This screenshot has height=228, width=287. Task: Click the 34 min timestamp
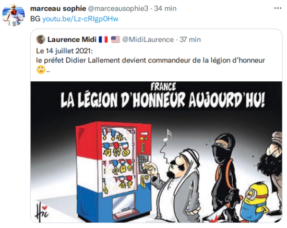pos(165,8)
